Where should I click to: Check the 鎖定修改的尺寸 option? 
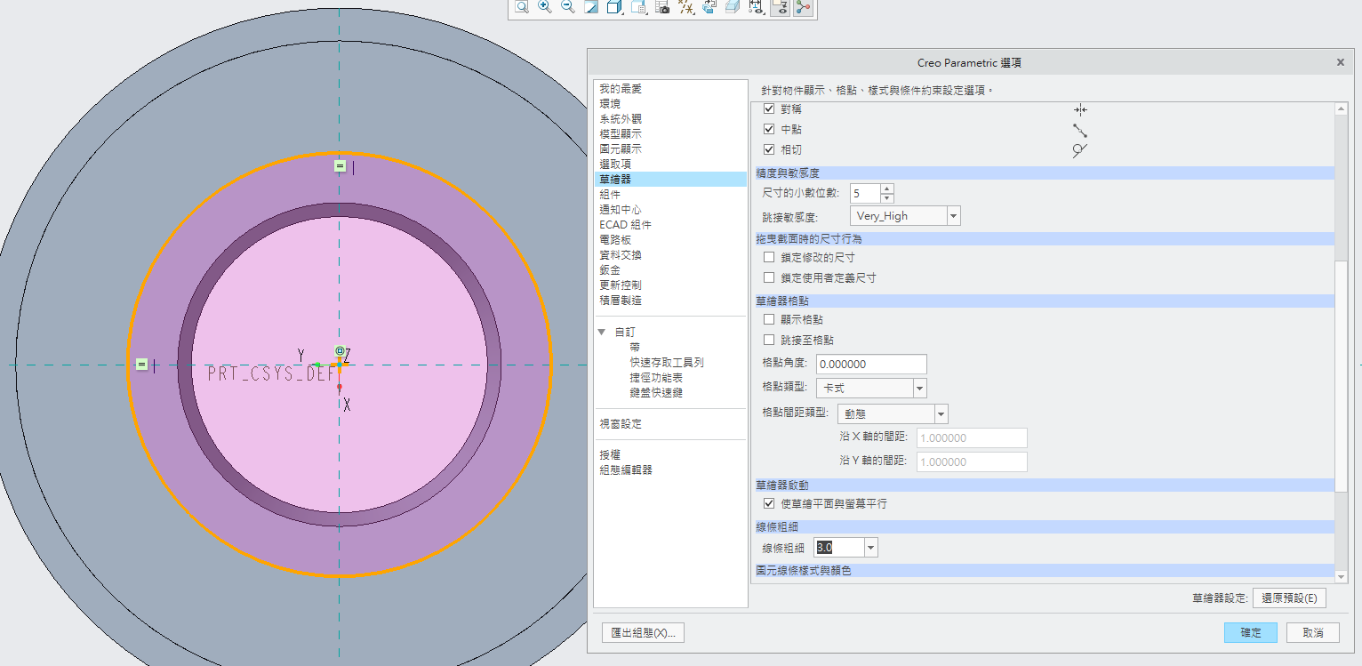point(770,257)
